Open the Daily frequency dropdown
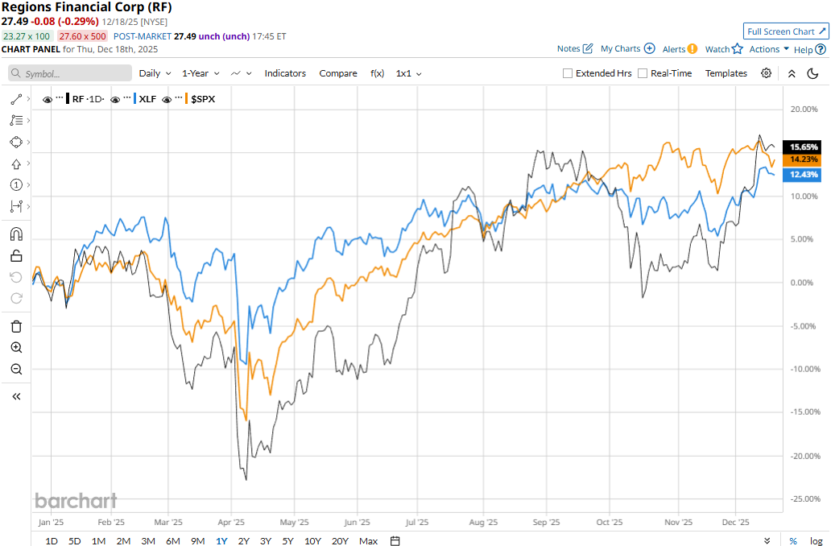The height and width of the screenshot is (546, 831). click(x=155, y=73)
